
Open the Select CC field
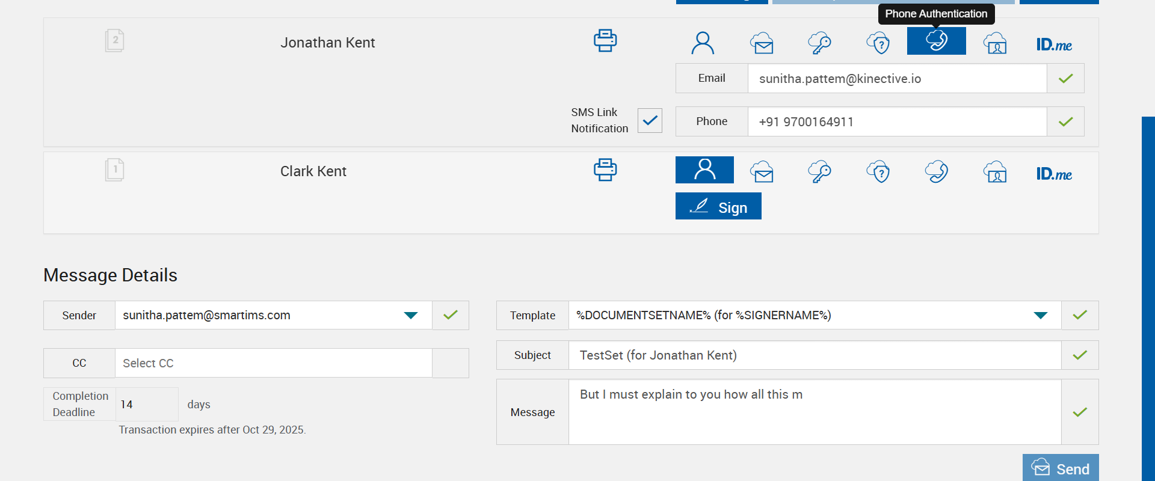(273, 363)
